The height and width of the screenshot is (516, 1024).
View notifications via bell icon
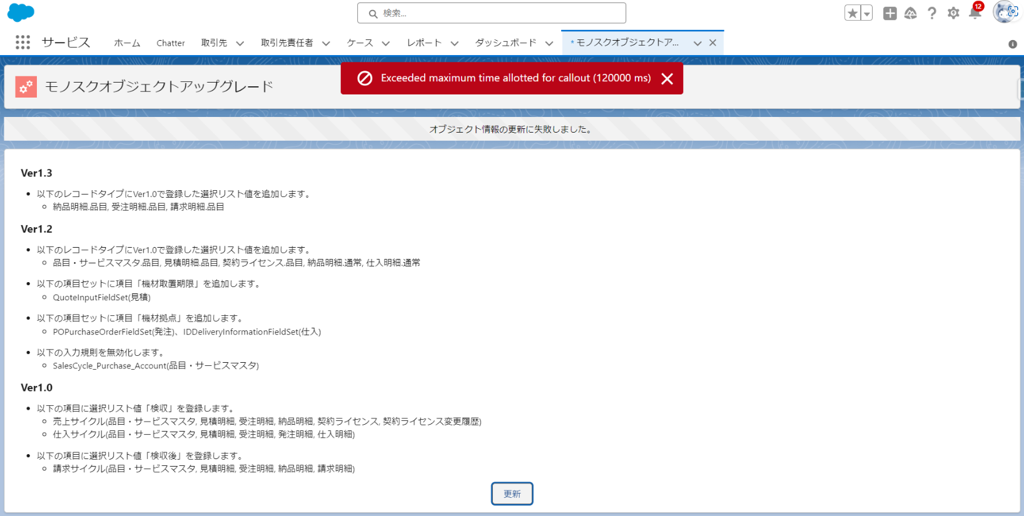[x=975, y=13]
